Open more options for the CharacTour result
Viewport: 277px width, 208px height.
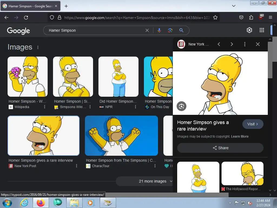(155, 166)
